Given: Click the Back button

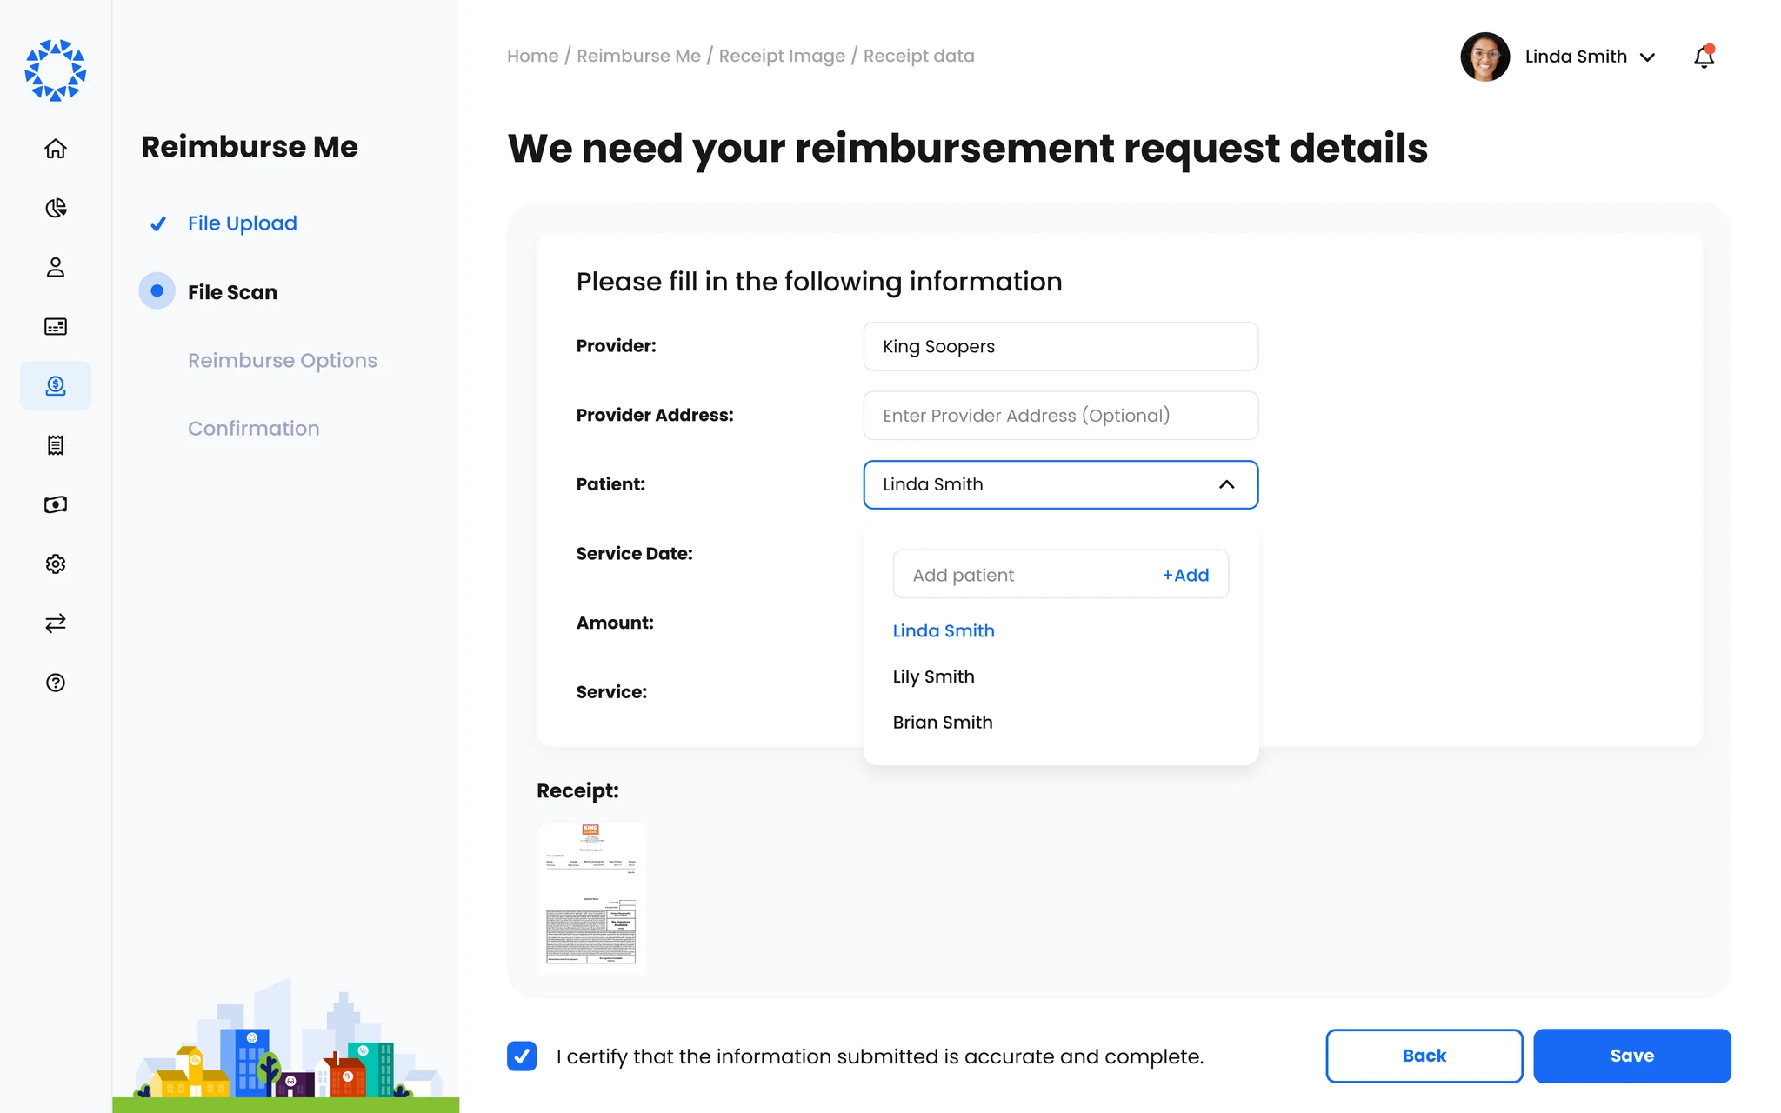Looking at the screenshot, I should pyautogui.click(x=1424, y=1056).
